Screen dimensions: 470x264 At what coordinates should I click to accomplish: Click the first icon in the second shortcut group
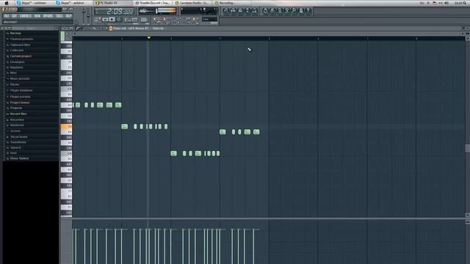[x=265, y=10]
